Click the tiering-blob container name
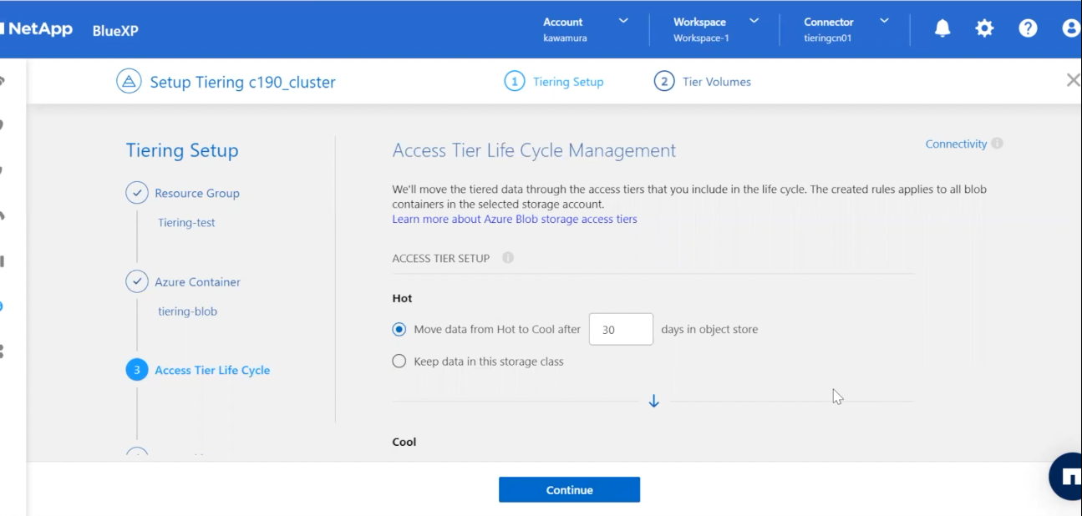This screenshot has width=1082, height=516. tap(187, 311)
